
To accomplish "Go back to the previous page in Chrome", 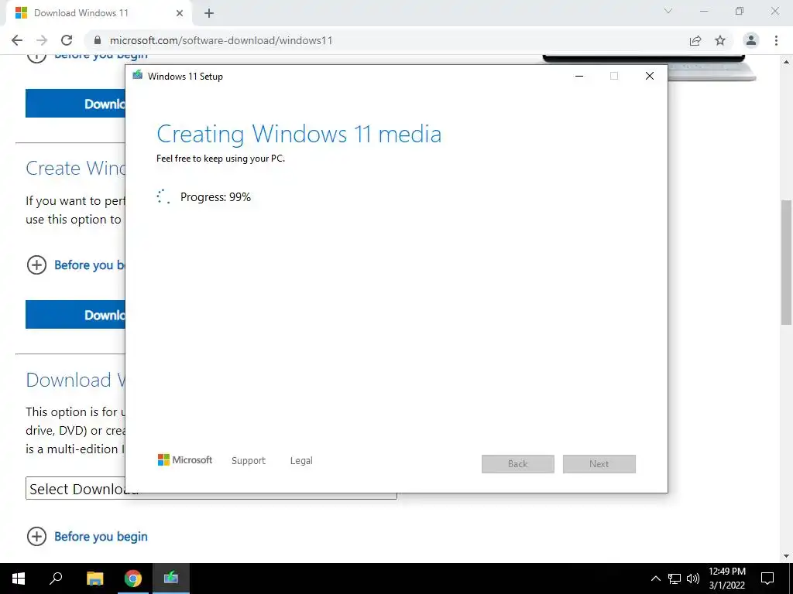I will click(17, 40).
